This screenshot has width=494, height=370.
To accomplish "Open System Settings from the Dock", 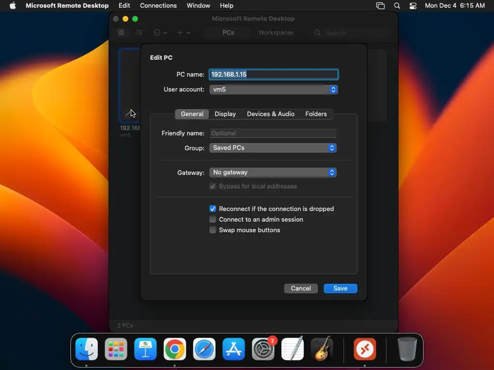I will [263, 349].
